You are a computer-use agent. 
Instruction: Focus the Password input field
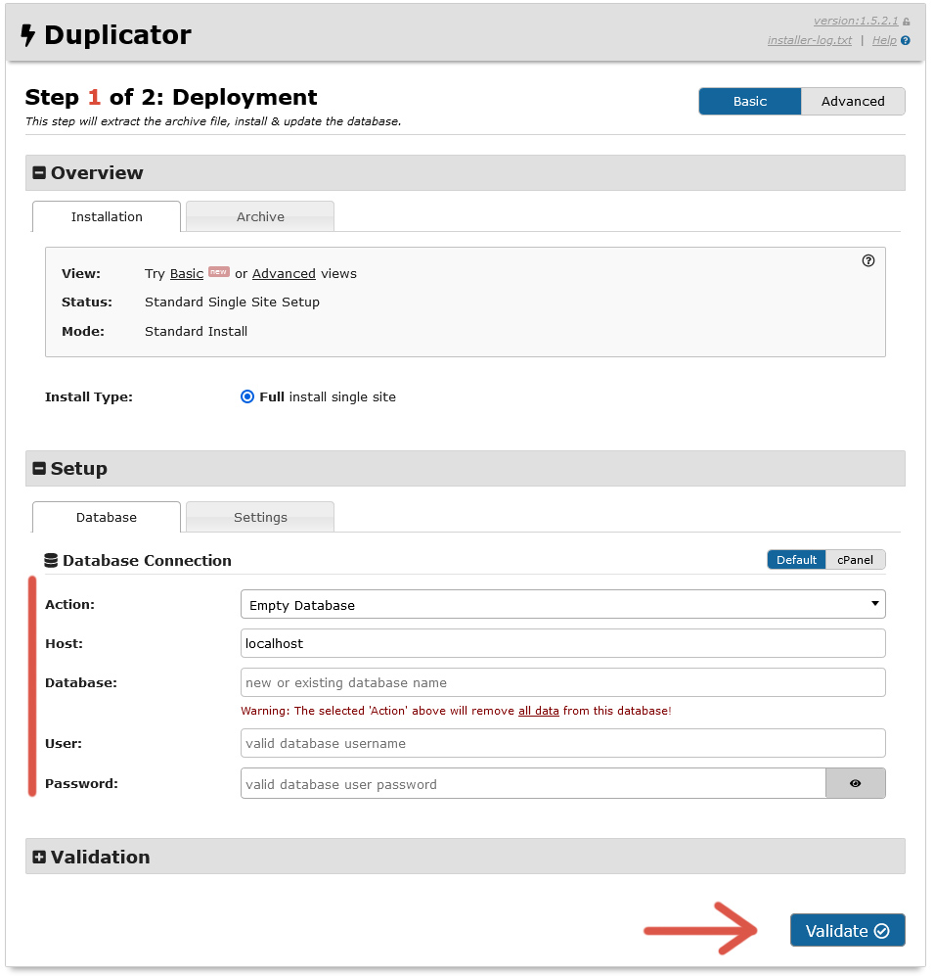click(533, 783)
